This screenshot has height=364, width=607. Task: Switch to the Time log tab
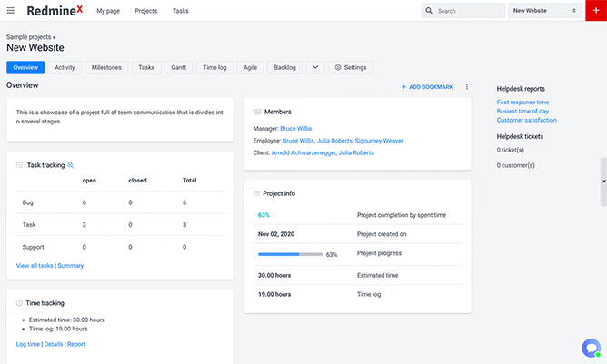coord(214,67)
